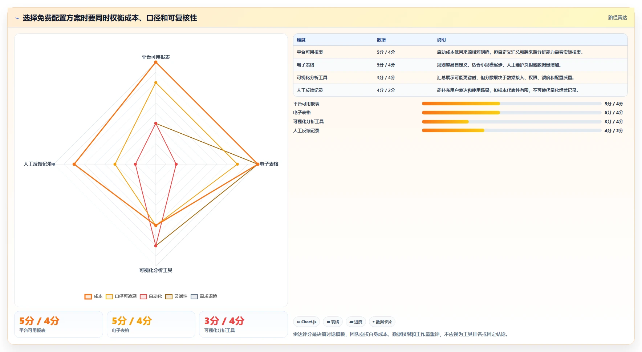Click the 数据 column header
This screenshot has width=642, height=352.
click(381, 40)
